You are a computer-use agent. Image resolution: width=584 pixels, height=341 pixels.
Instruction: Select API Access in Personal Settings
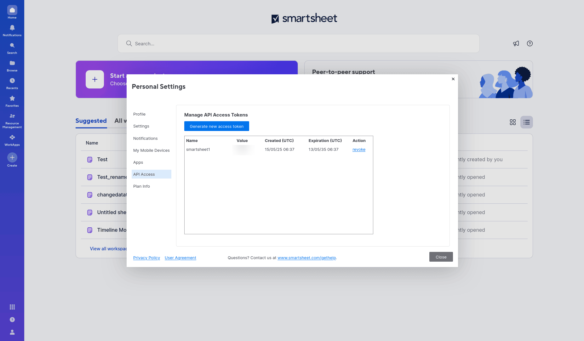152,174
